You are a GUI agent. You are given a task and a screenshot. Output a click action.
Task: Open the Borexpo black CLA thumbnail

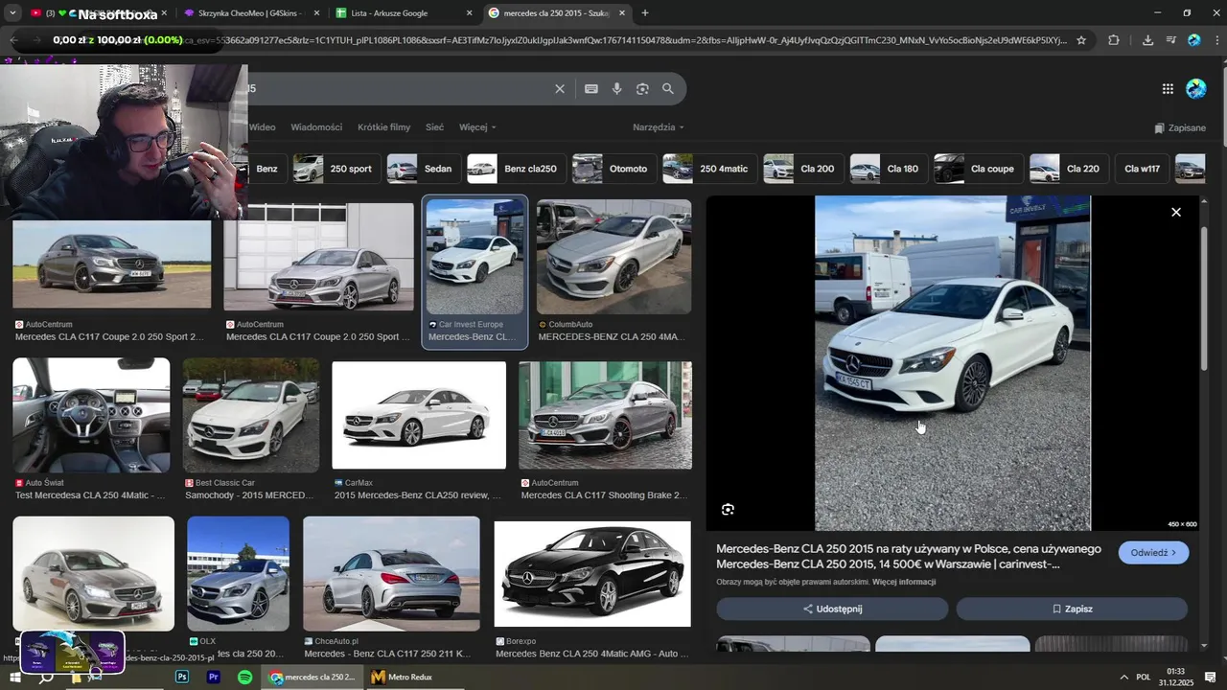coord(592,574)
